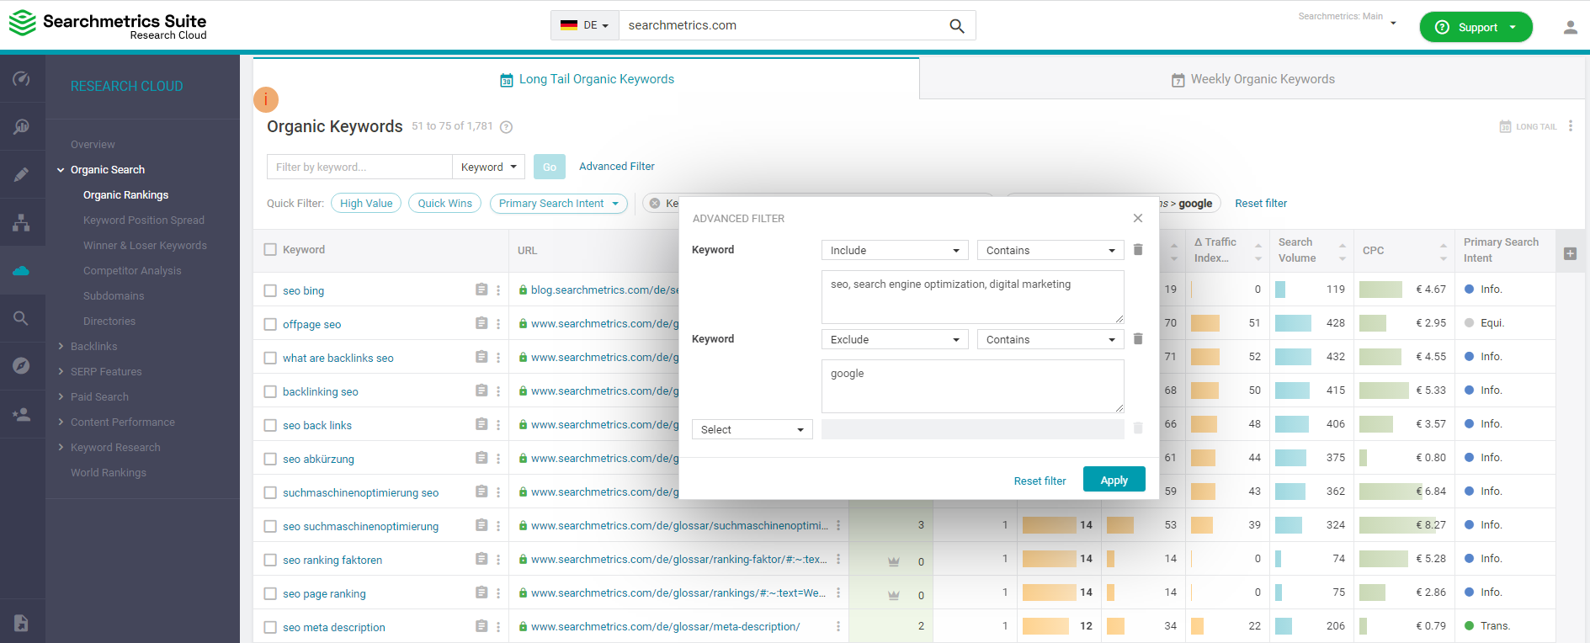Add a column with the plus icon
Screen dimensions: 1590x643
(x=1571, y=253)
